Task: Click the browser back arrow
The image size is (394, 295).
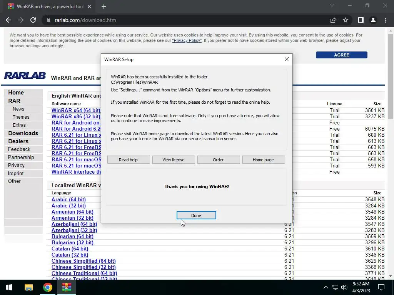Action: click(x=8, y=20)
